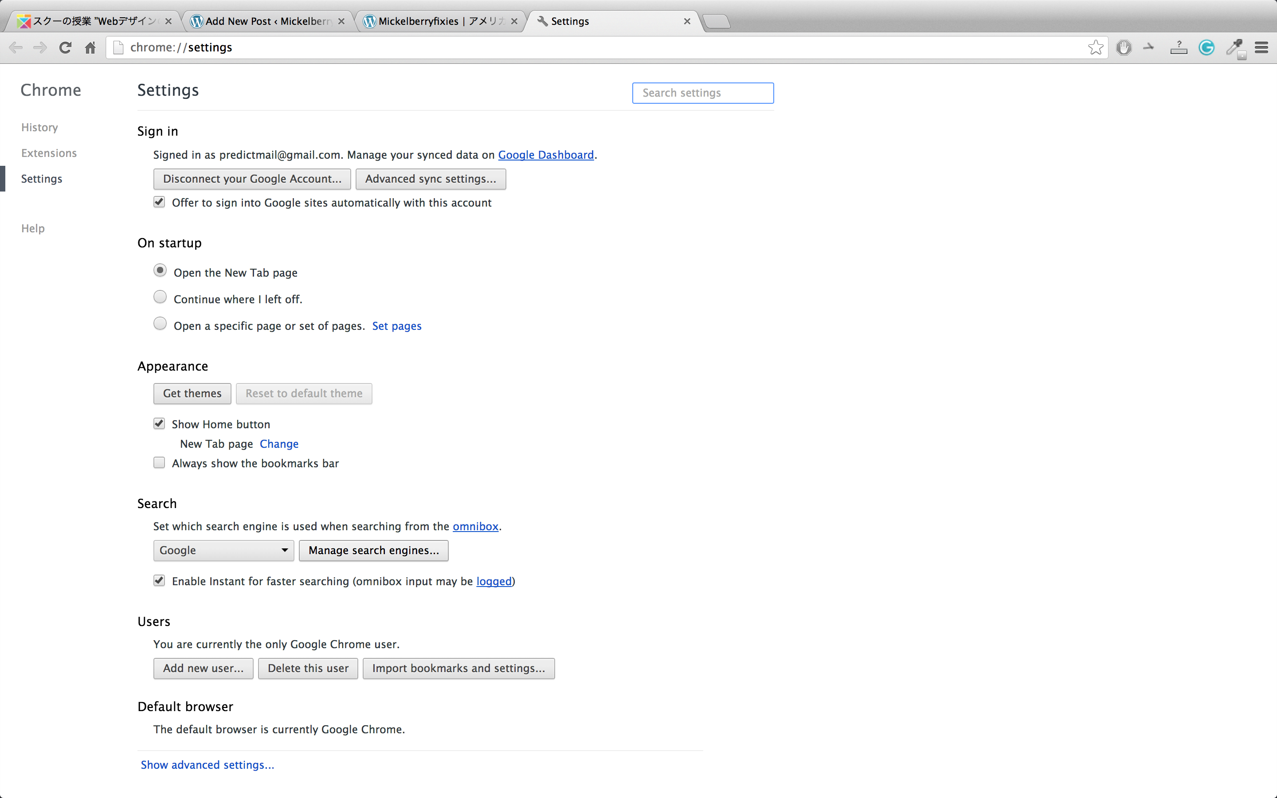
Task: Open the Ginger G extension icon
Action: click(x=1206, y=47)
